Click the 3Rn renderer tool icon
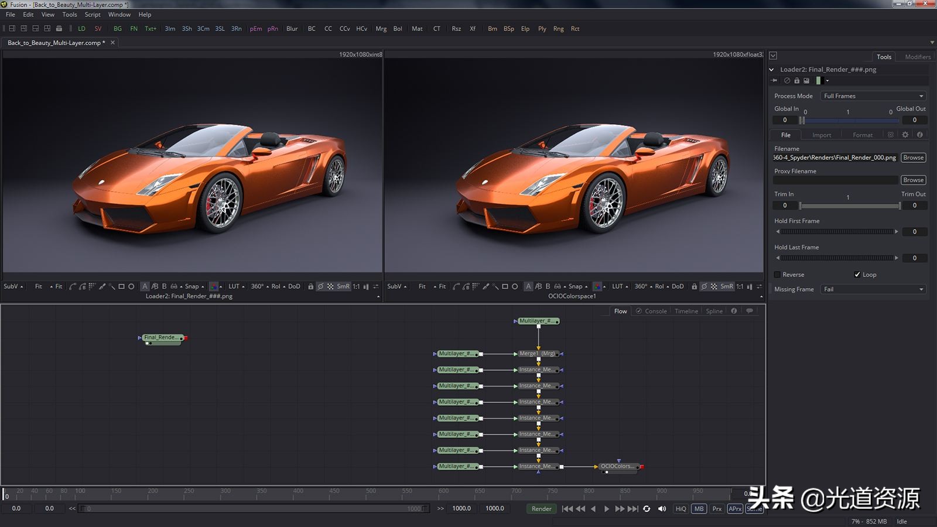The image size is (937, 527). [x=236, y=28]
